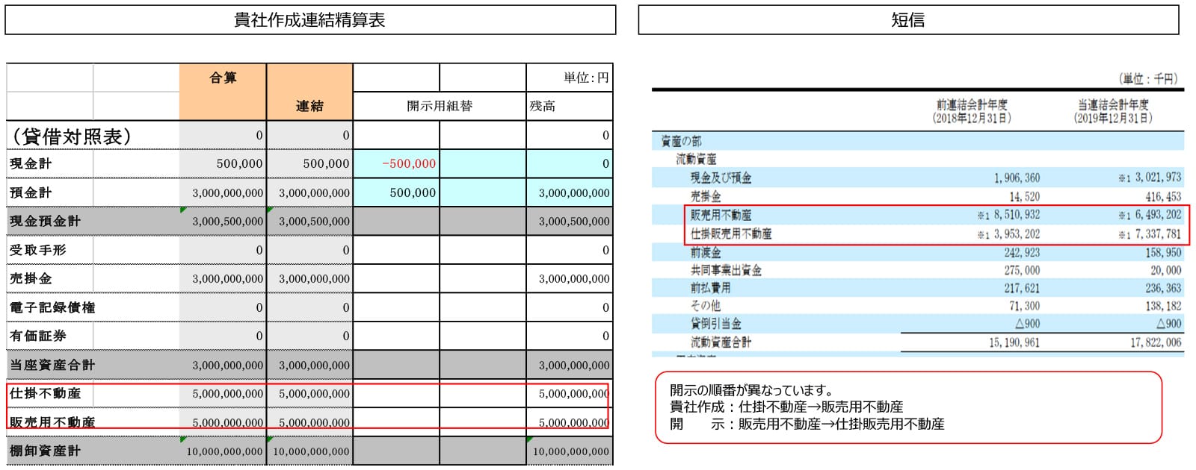This screenshot has height=470, width=1196.
Task: Select the red -500,000 cell in 現金計 row
Action: (x=396, y=163)
